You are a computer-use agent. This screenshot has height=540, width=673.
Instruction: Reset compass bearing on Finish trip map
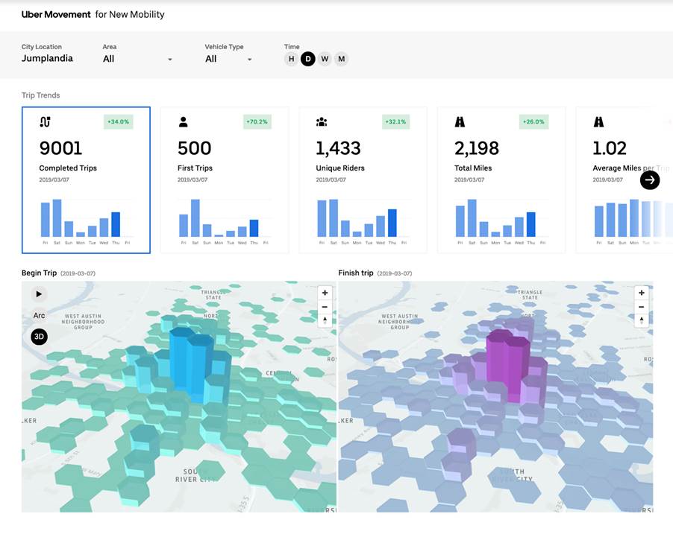pos(641,320)
